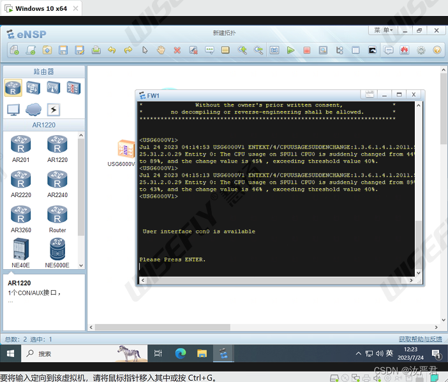Screen dimensions: 448x382
Task: Click the data capture icon
Action: [x=323, y=50]
